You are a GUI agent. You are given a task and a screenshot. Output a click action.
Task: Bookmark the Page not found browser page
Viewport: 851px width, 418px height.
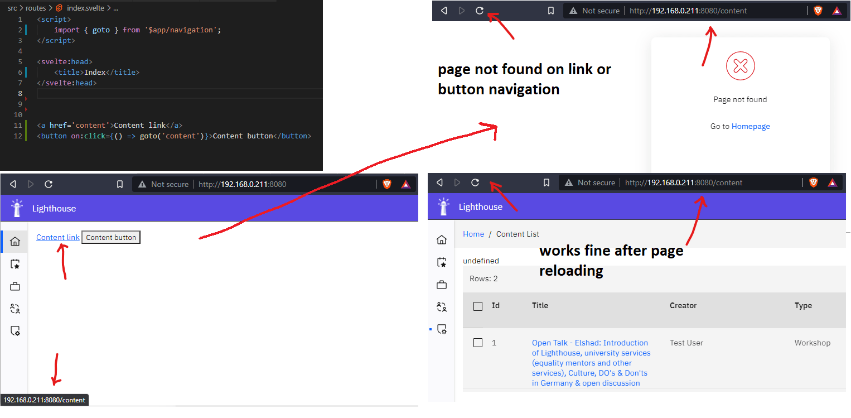(x=551, y=11)
